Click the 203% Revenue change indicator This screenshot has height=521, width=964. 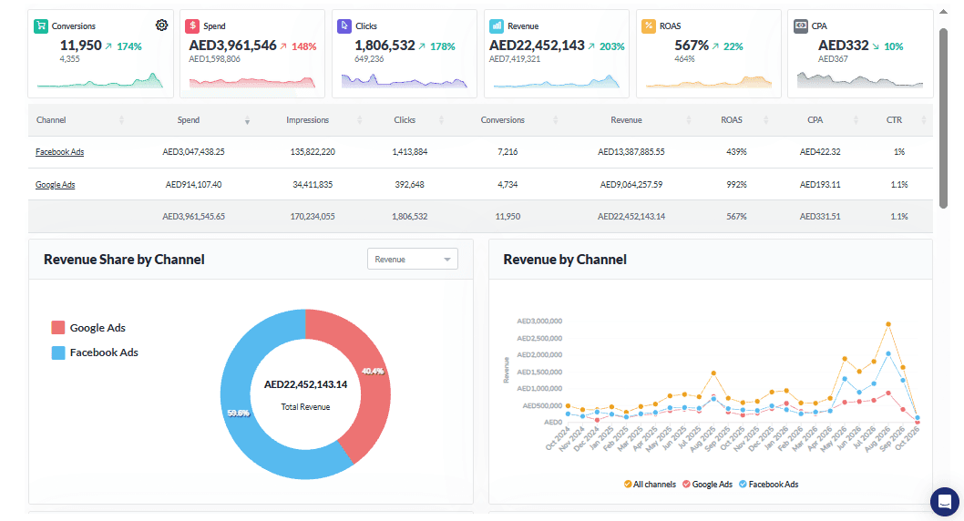point(606,46)
